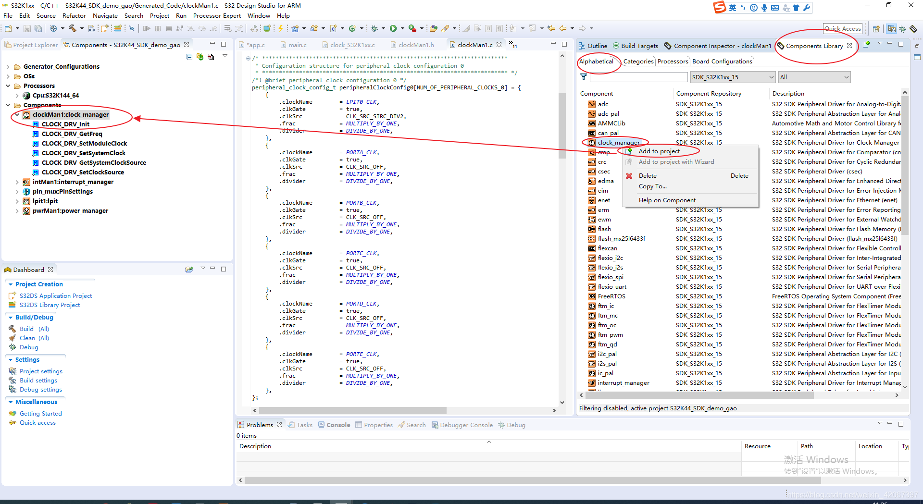Choose Copy To... in context menu

pos(652,186)
